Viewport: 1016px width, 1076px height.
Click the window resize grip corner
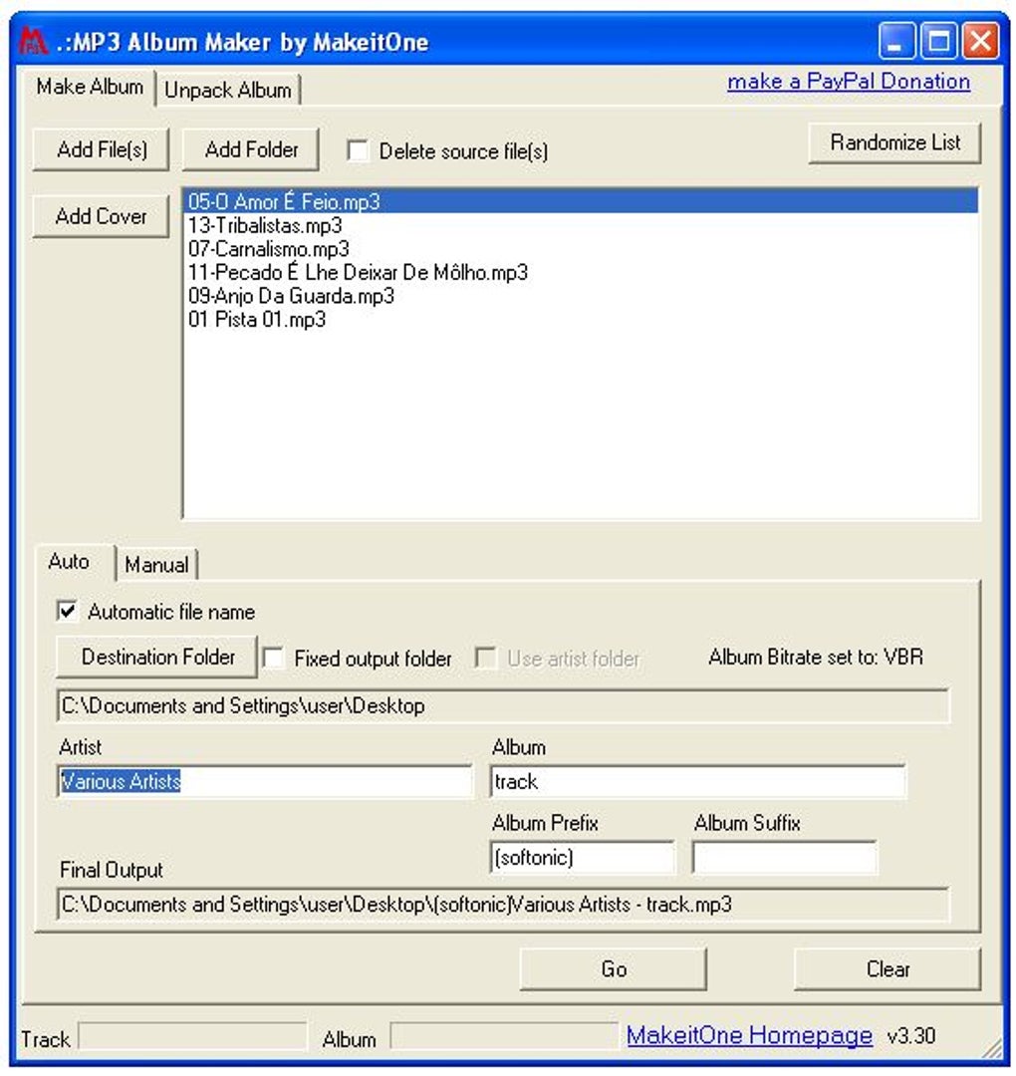pos(993,1048)
